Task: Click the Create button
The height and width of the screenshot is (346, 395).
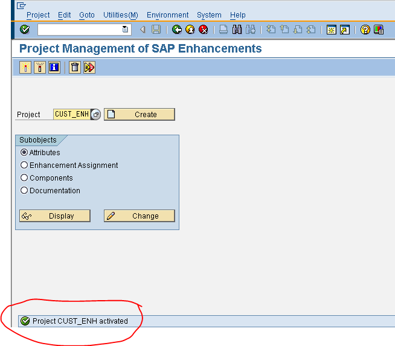Action: (140, 114)
